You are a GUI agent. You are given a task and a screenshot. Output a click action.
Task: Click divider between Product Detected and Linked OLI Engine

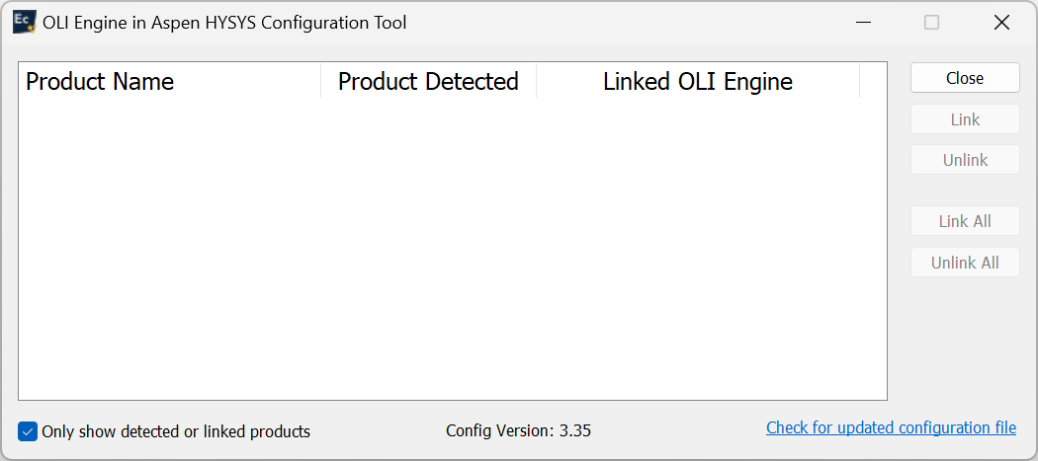pyautogui.click(x=537, y=82)
